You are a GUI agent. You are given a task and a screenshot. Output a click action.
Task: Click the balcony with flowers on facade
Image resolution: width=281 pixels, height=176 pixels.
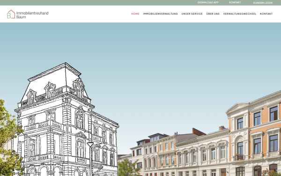tap(239, 158)
